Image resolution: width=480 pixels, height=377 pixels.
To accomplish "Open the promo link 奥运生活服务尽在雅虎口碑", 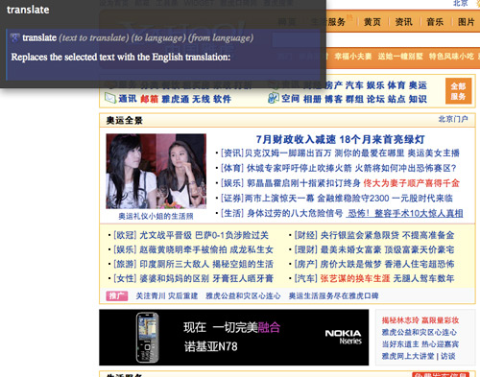I will coord(333,295).
